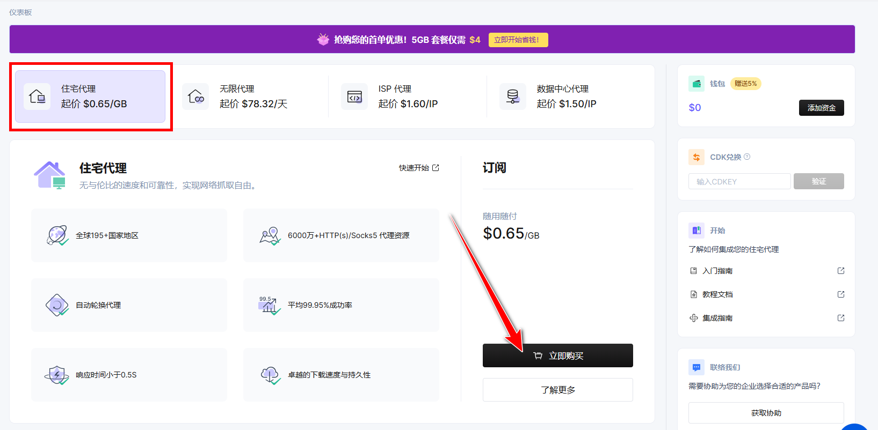The image size is (878, 430).
Task: Select the 数据中心代理 tab
Action: [567, 97]
